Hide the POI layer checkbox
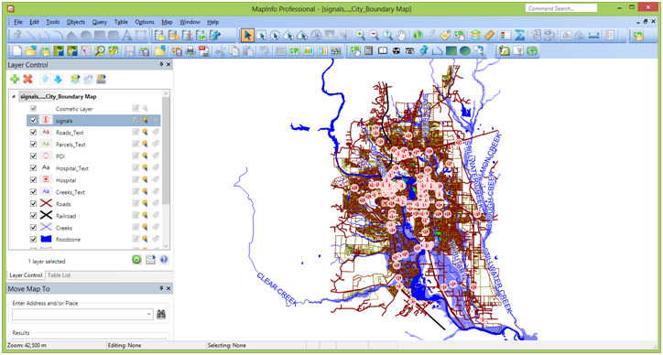 coord(33,156)
